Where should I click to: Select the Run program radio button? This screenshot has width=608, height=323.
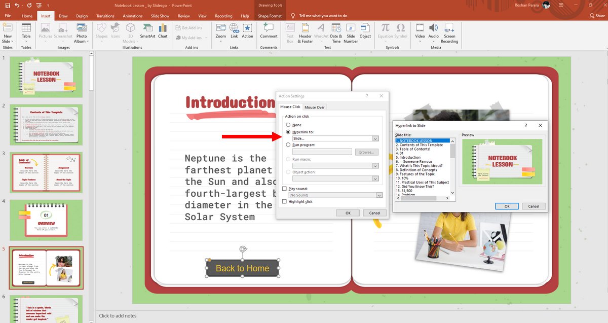(x=288, y=145)
